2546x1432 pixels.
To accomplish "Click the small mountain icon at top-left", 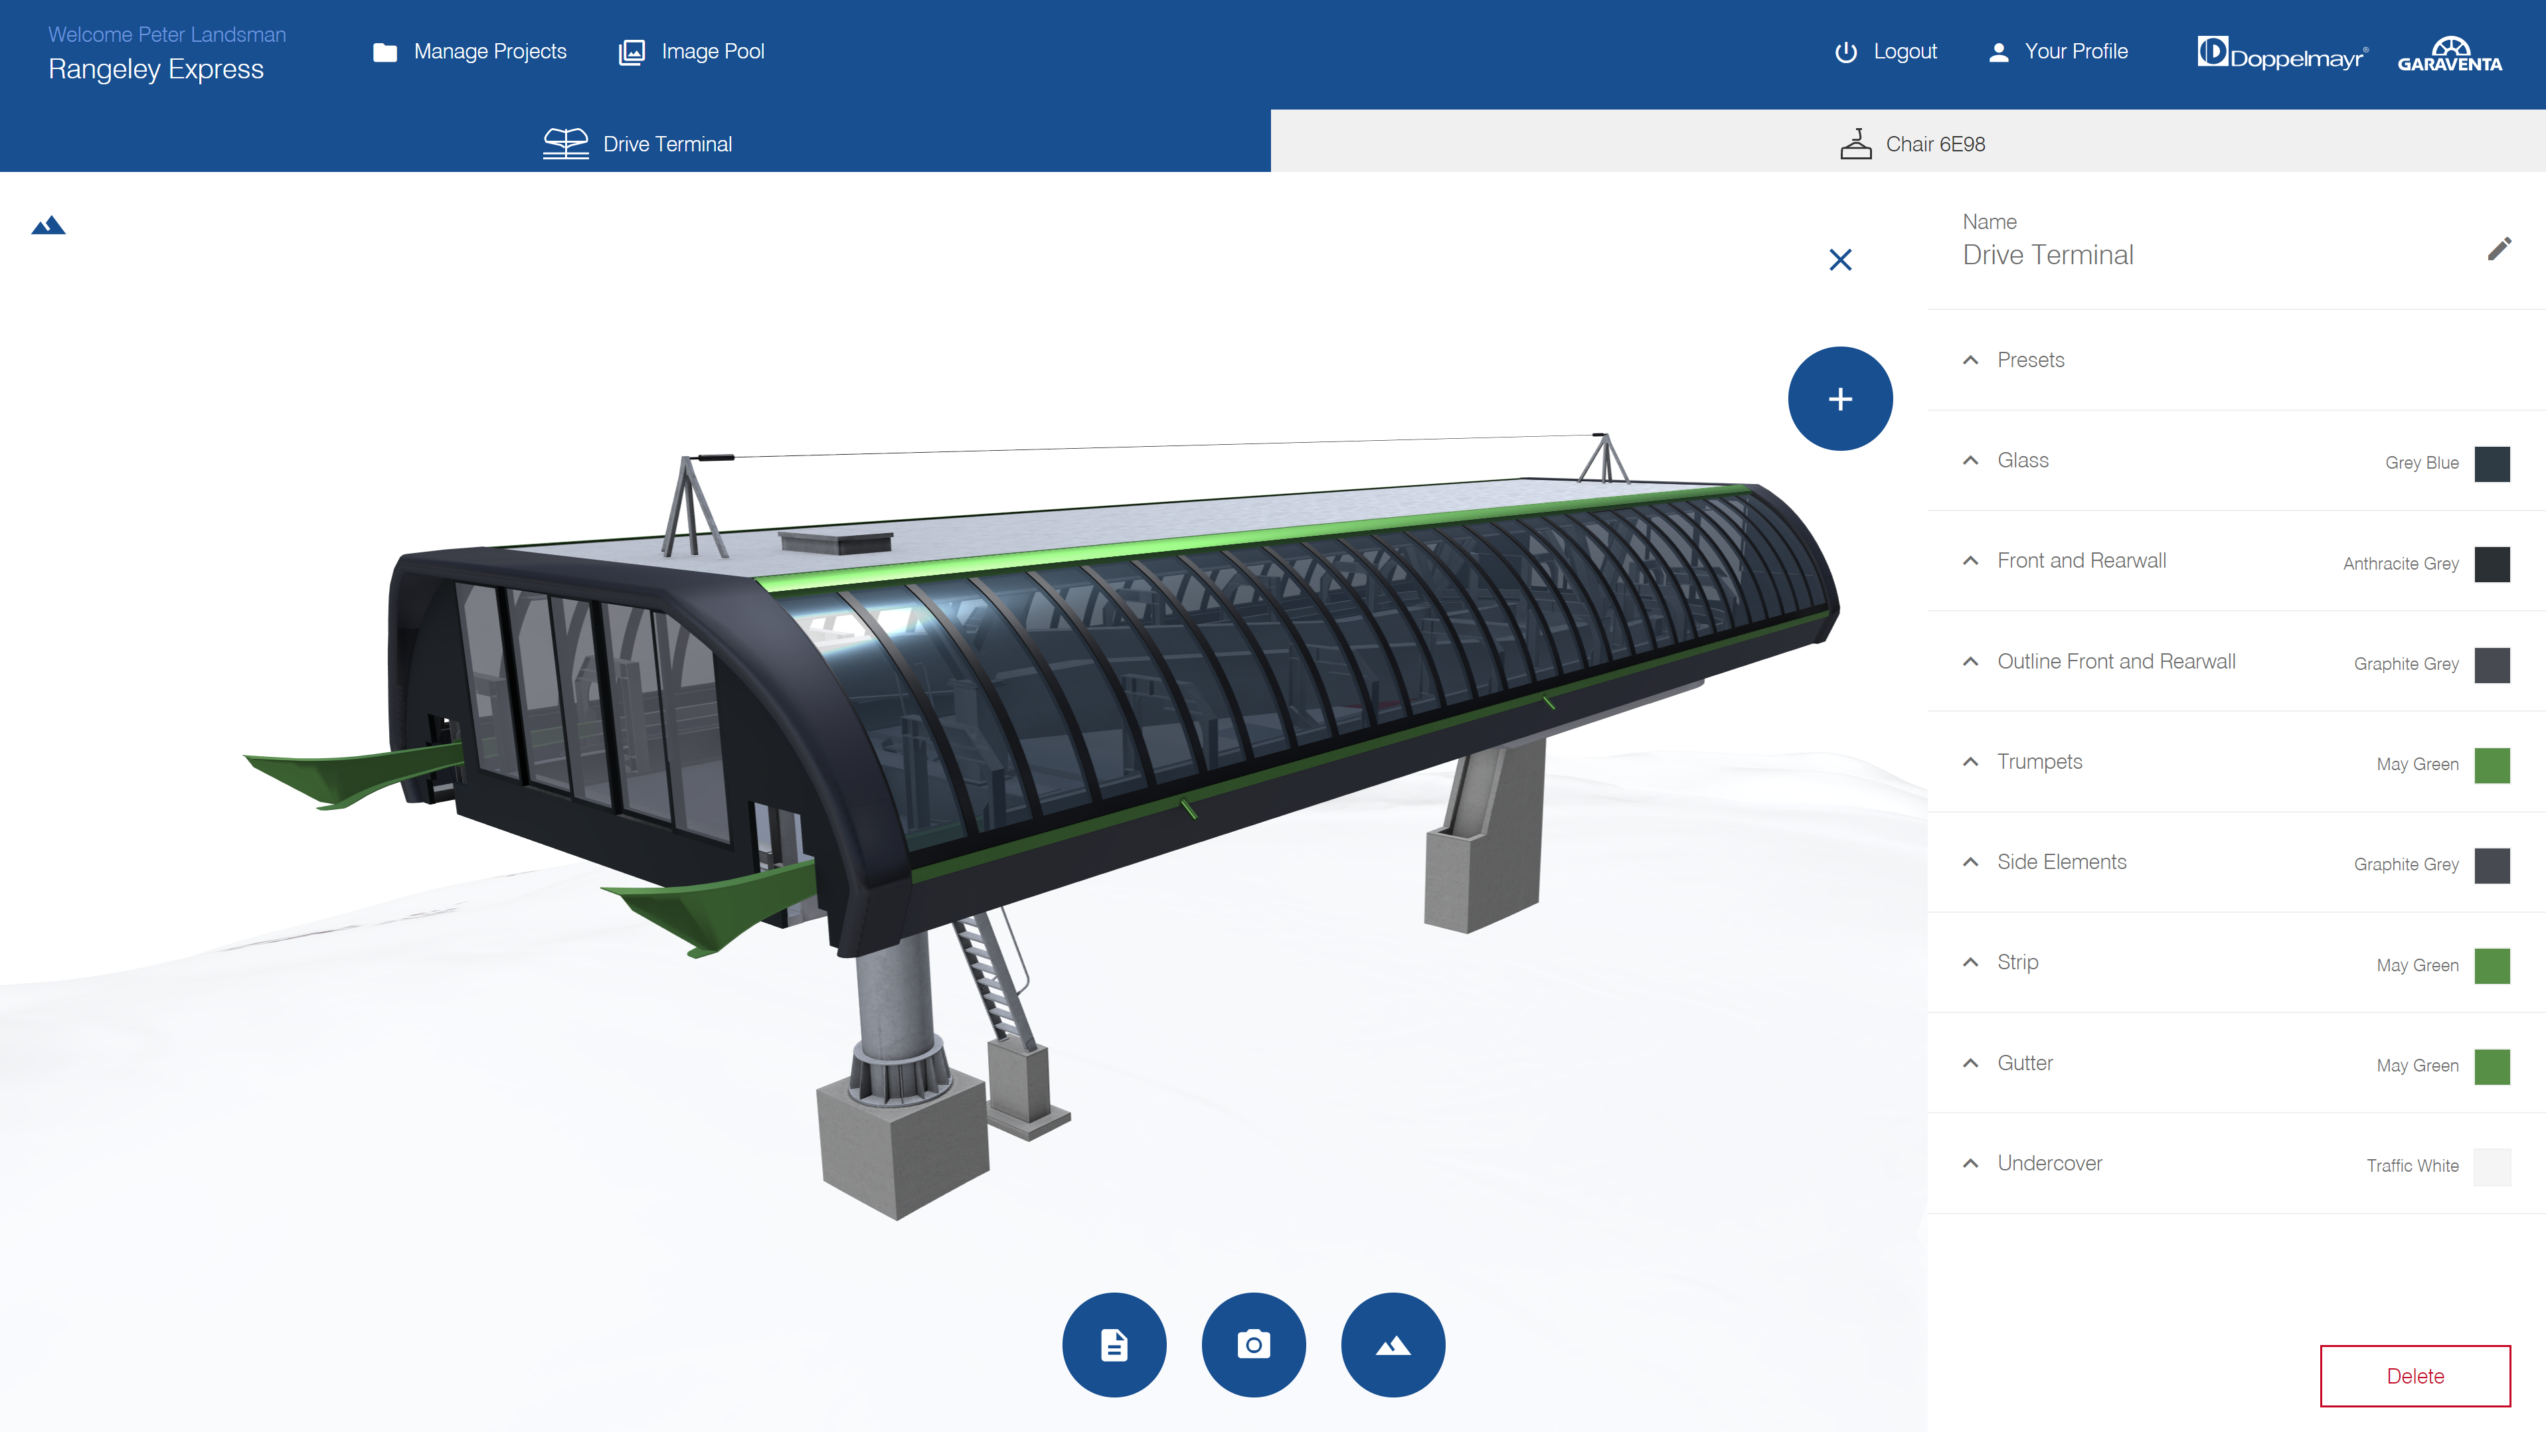I will click(48, 226).
